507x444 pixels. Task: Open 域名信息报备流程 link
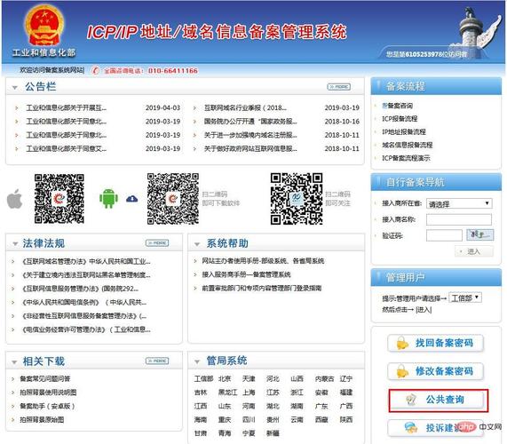pyautogui.click(x=407, y=145)
